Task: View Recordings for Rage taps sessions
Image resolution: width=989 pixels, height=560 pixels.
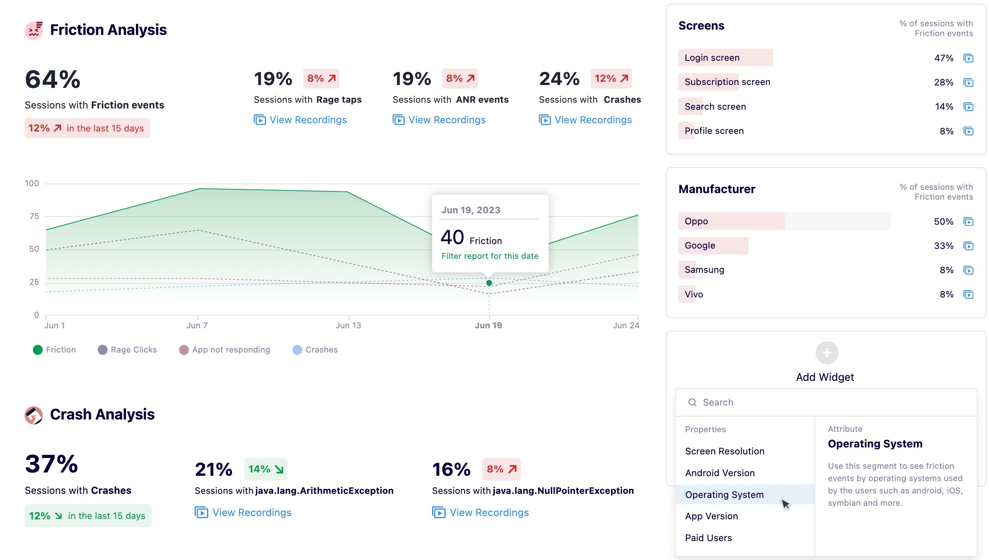Action: (301, 119)
